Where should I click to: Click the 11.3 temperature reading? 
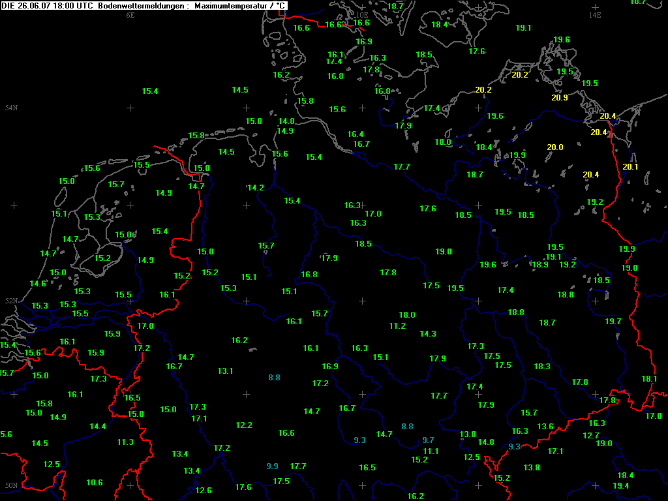click(125, 442)
